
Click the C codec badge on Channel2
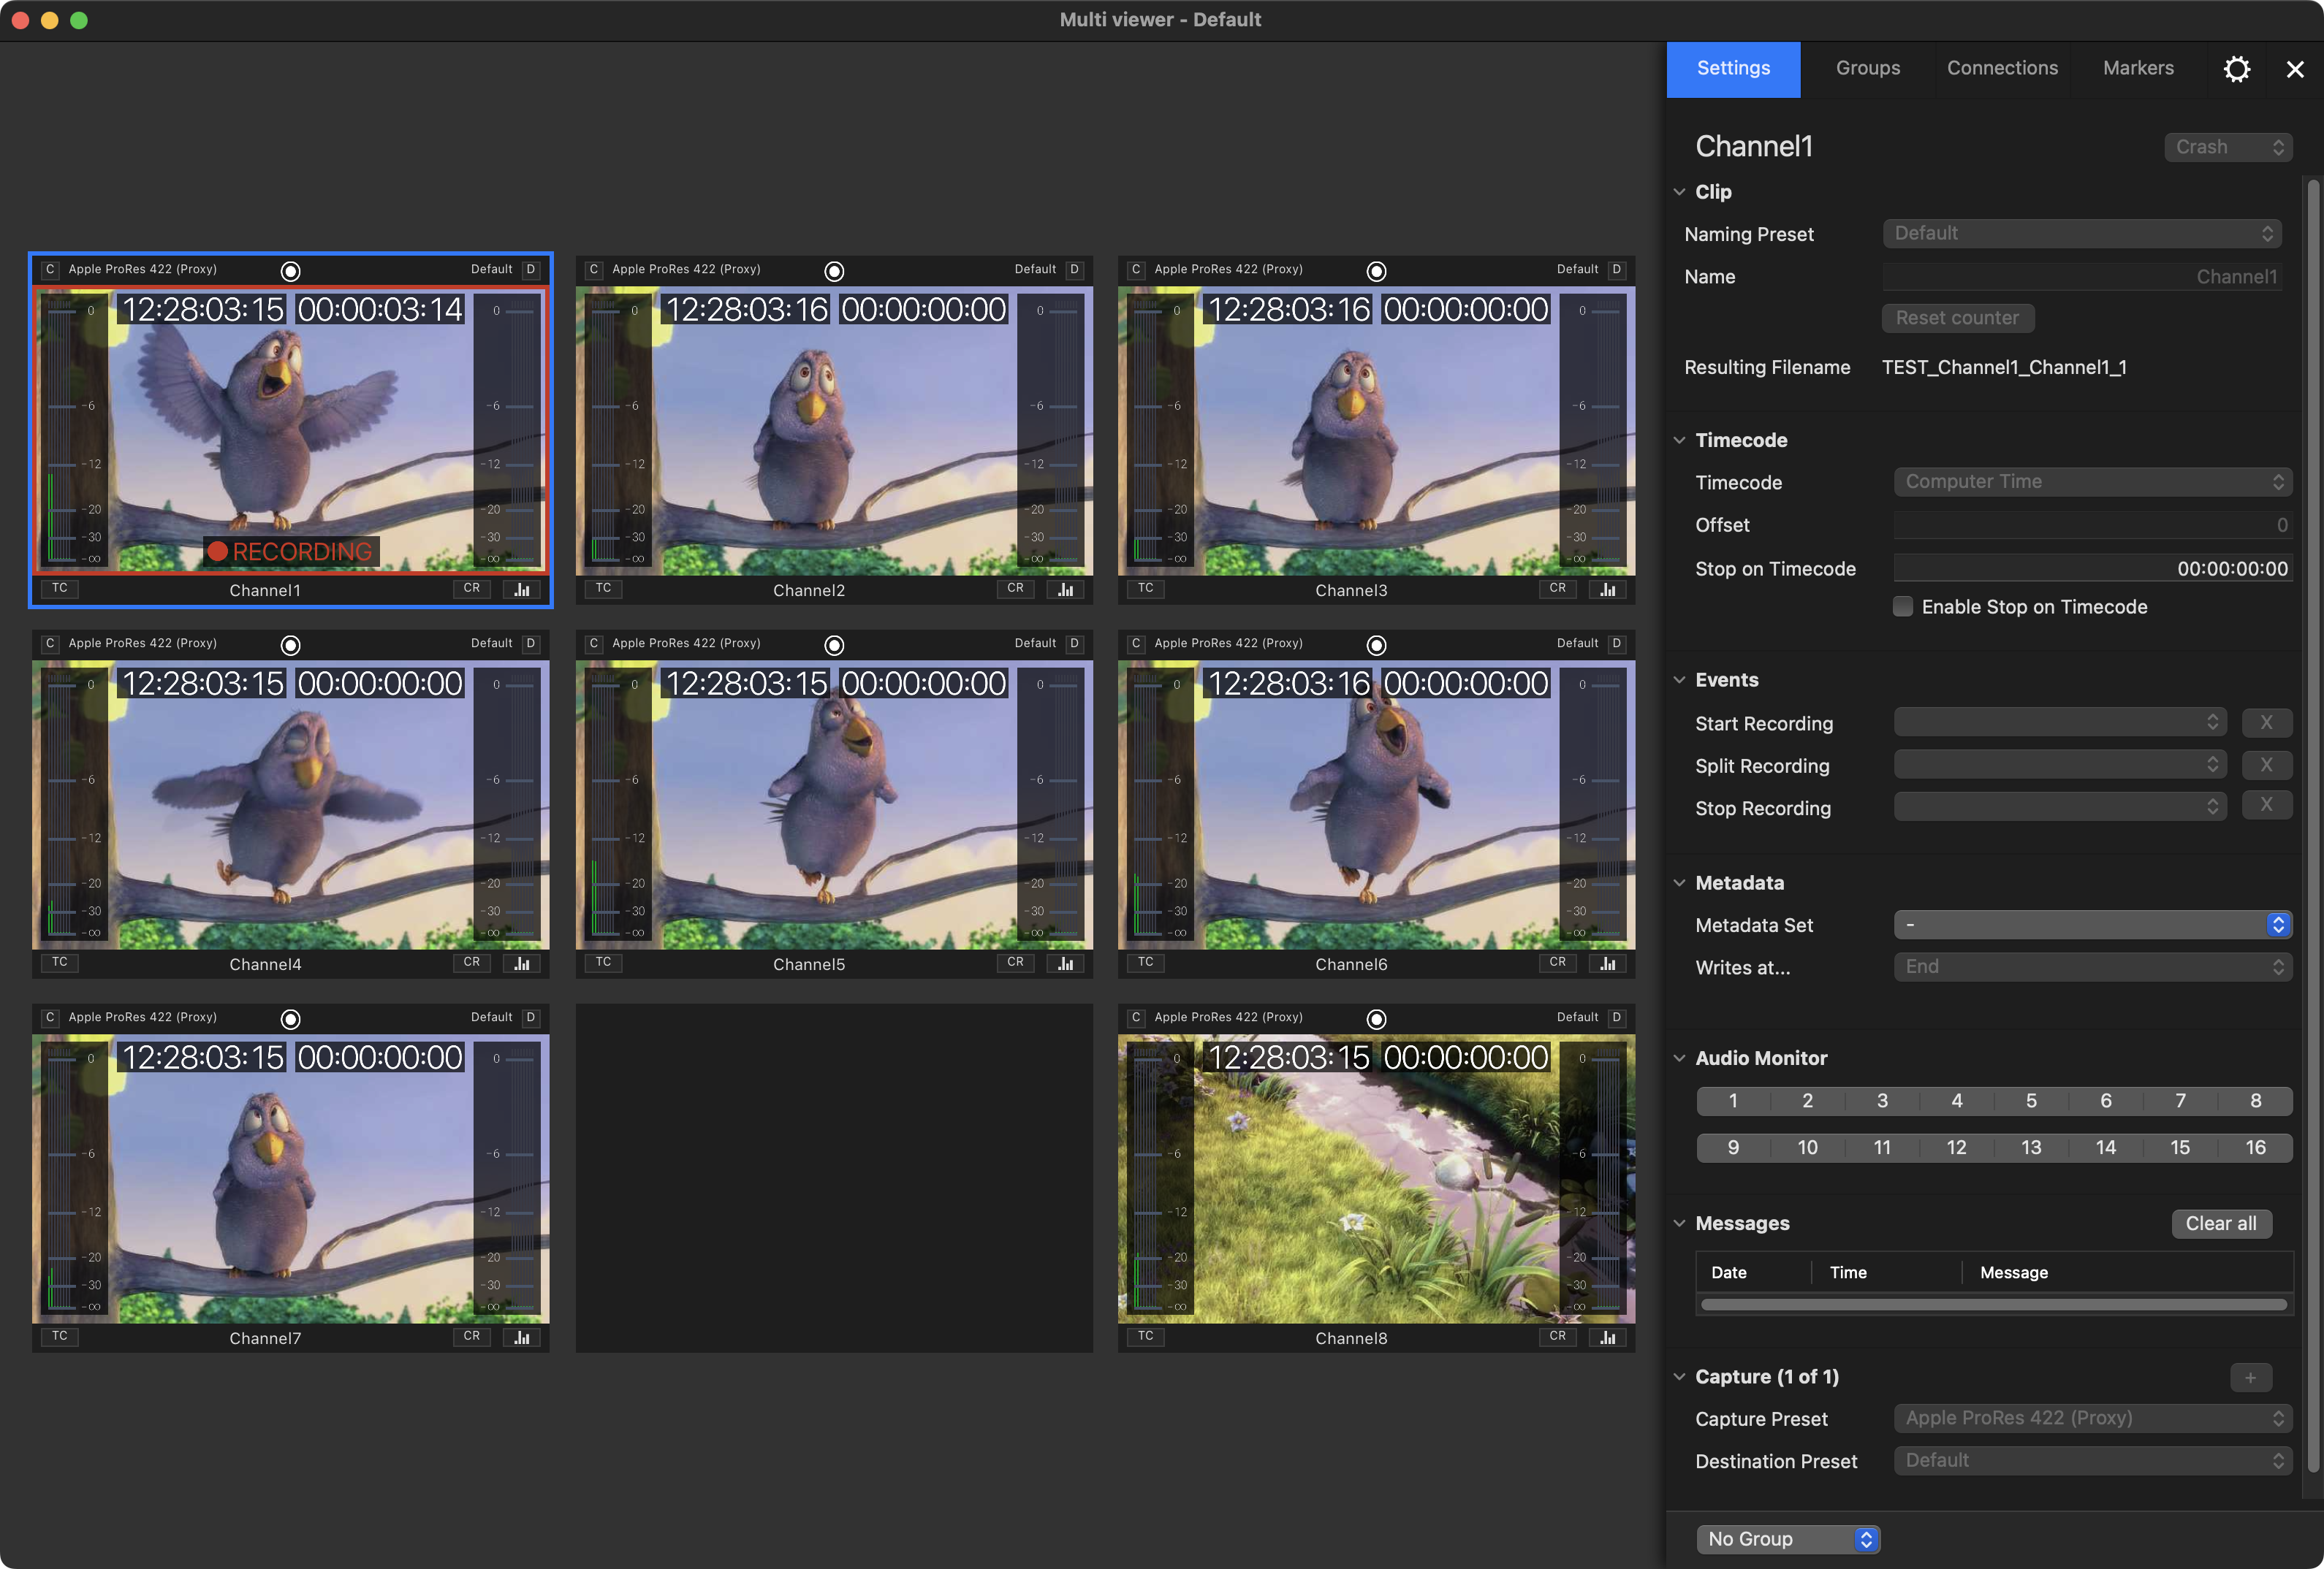(594, 269)
